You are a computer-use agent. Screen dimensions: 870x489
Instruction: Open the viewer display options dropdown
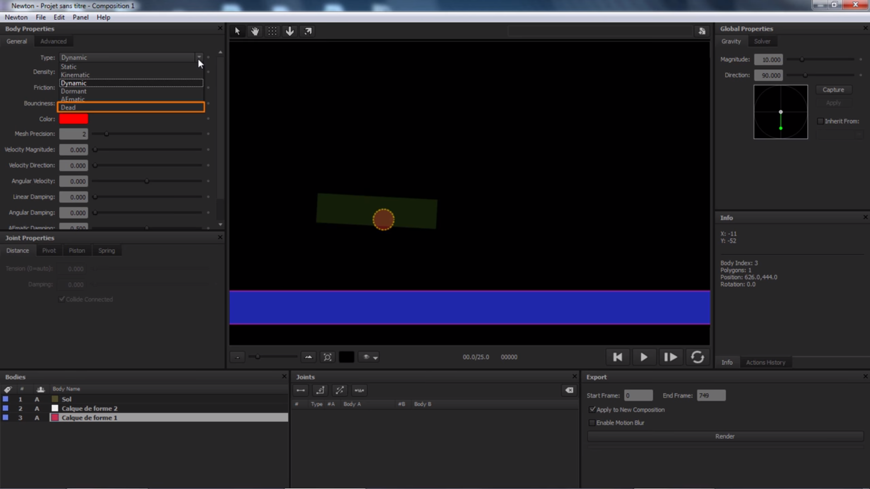pyautogui.click(x=370, y=357)
